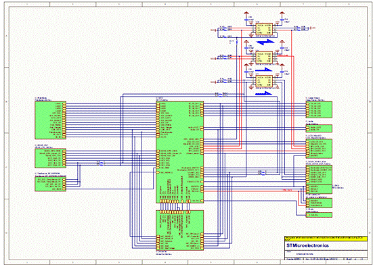Viewport: 375px width, 267px height.
Task: Open the top-right green sheet block
Action: [x=319, y=110]
